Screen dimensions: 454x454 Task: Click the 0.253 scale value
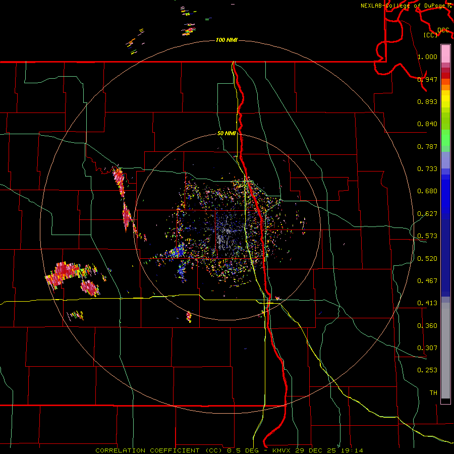coord(427,370)
